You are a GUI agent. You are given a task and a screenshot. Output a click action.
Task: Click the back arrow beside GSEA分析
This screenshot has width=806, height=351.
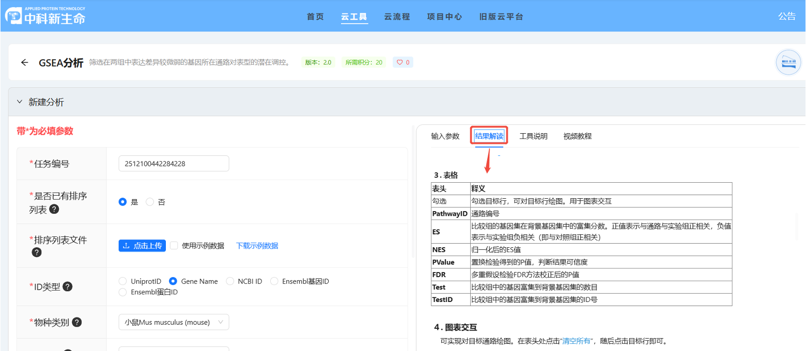pos(24,62)
